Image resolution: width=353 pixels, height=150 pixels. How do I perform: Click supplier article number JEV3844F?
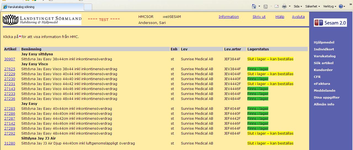click(x=232, y=69)
